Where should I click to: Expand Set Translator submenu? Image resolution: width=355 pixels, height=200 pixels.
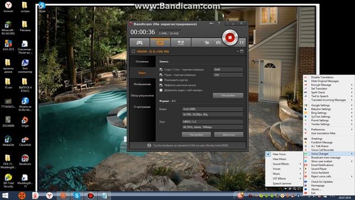(329, 88)
